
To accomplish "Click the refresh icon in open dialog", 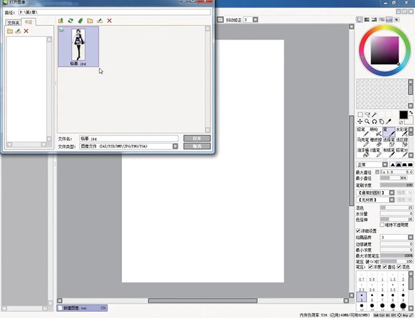I will click(71, 21).
